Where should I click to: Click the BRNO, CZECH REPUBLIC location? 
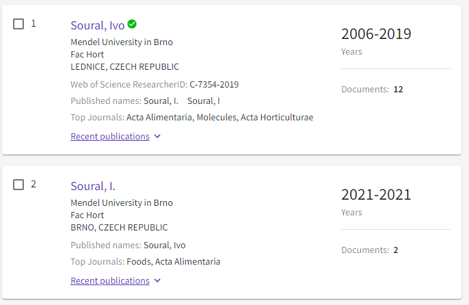click(119, 228)
